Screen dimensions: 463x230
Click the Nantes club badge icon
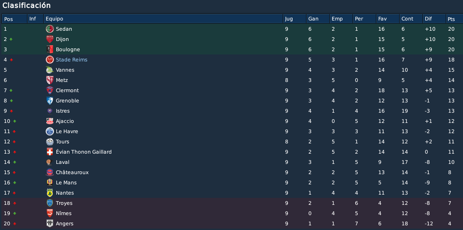(49, 193)
